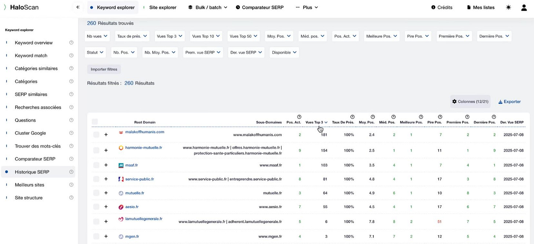Image resolution: width=534 pixels, height=244 pixels.
Task: Toggle light/dark theme sun icon
Action: pos(508,7)
